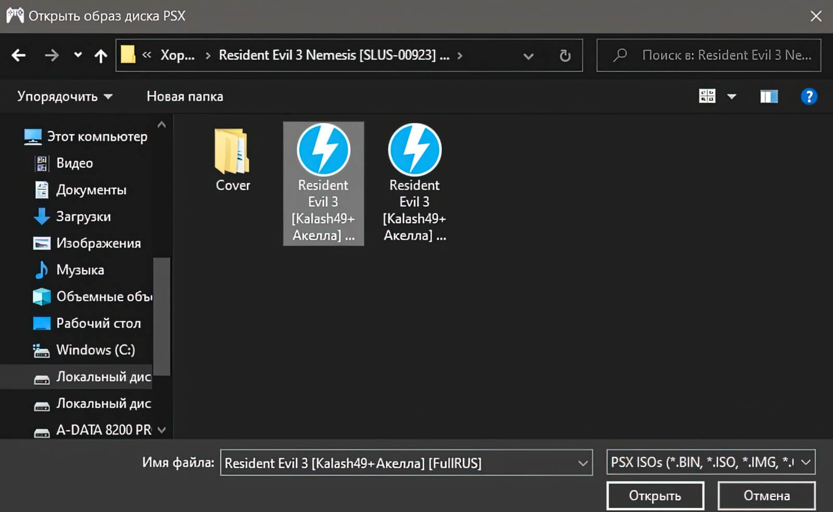The height and width of the screenshot is (512, 833).
Task: Click the sidebar vertical scrollbar thumb
Action: tap(161, 316)
